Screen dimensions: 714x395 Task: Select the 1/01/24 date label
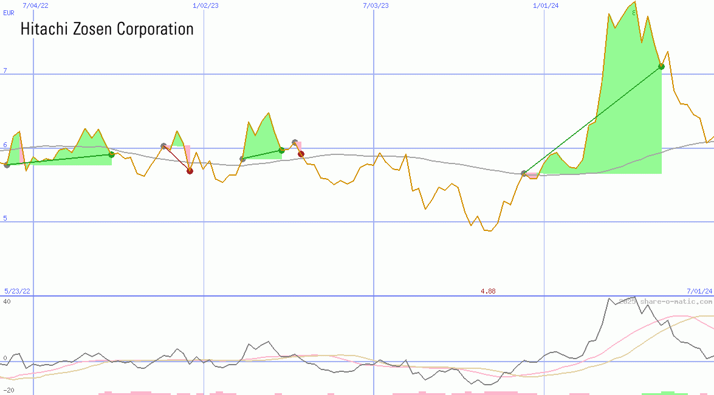coord(546,5)
